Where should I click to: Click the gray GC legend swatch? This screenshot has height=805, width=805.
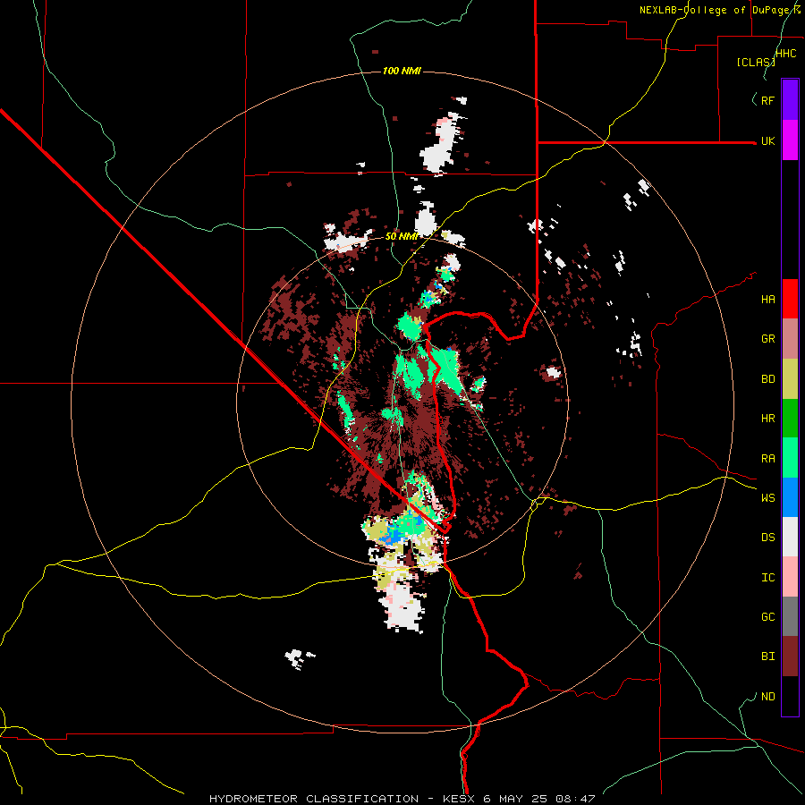[790, 616]
